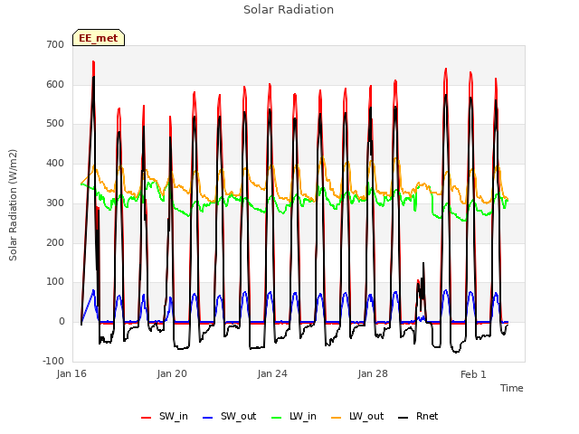Click the 200 y-axis tick label
Image resolution: width=579 pixels, height=434 pixels.
(x=55, y=242)
